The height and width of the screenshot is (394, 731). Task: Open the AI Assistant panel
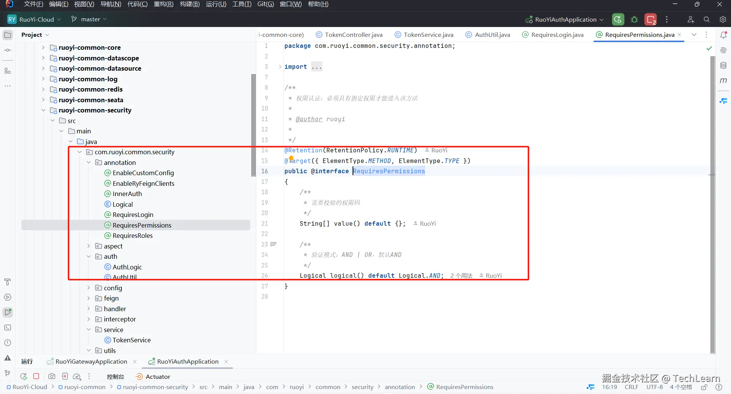(723, 50)
